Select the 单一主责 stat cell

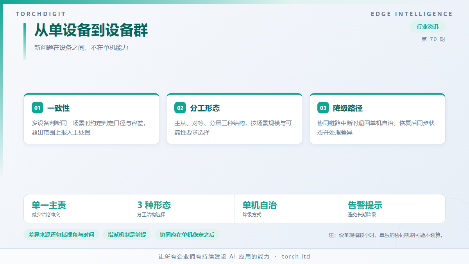click(77, 209)
